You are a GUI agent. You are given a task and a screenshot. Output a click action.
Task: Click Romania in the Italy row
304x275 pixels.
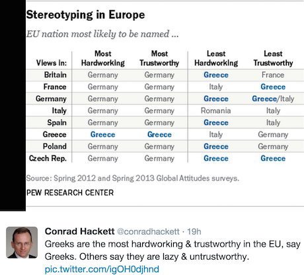[216, 110]
